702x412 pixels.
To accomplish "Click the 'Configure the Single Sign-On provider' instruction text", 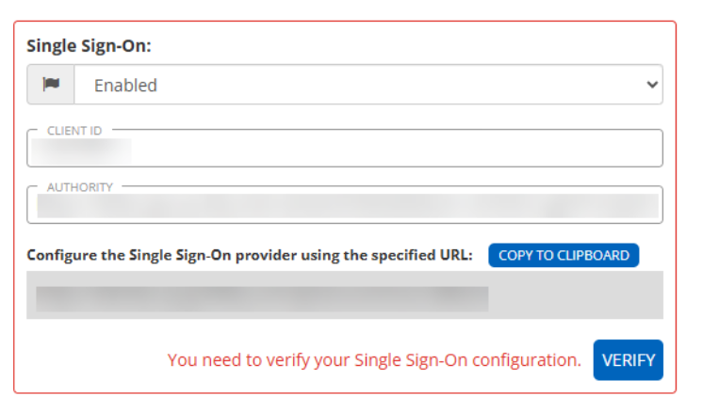I will point(250,255).
